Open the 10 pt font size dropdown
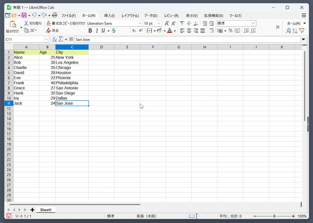This screenshot has height=223, width=313. pos(159,23)
